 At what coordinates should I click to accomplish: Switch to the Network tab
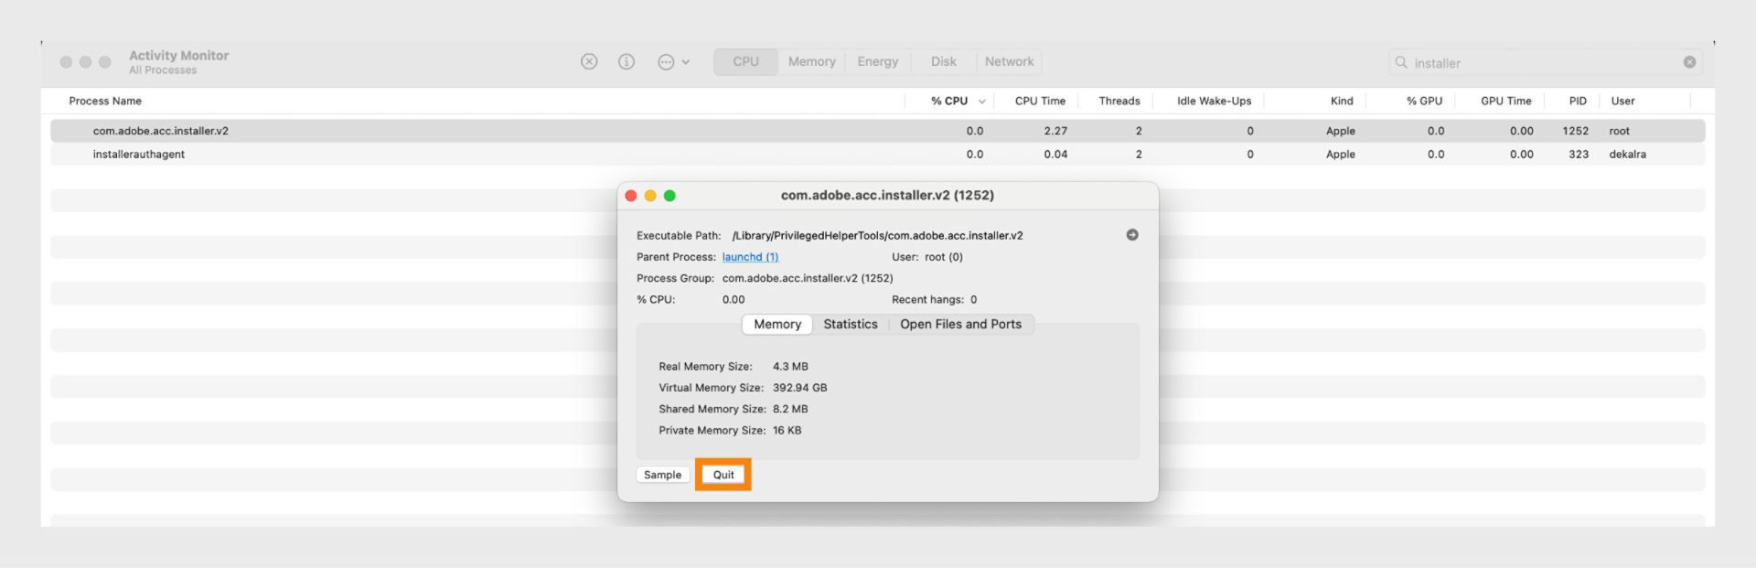tap(1009, 61)
